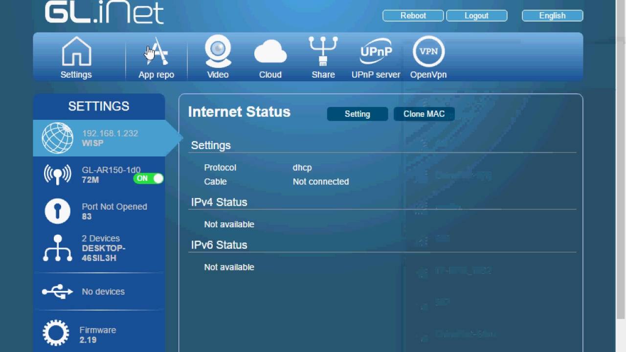The height and width of the screenshot is (352, 626).
Task: Click the wireless antenna icon
Action: tap(57, 175)
